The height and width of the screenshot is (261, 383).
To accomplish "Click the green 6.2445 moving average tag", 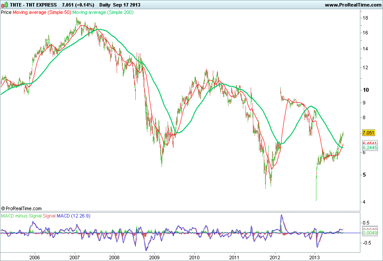I will [370, 147].
